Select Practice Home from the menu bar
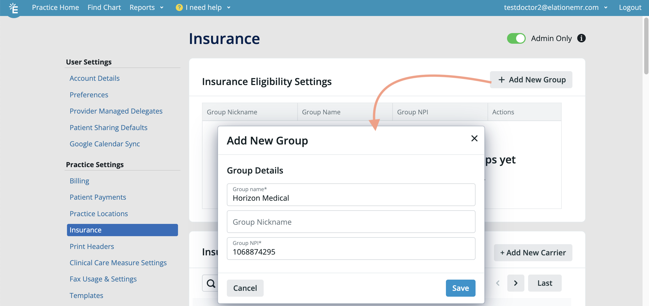649x306 pixels. (56, 7)
